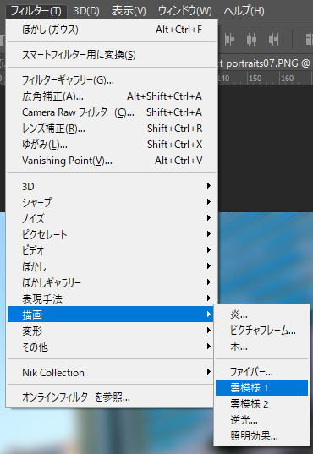313x454 pixels.
Task: Expand the その他 submenu
Action: tap(112, 347)
